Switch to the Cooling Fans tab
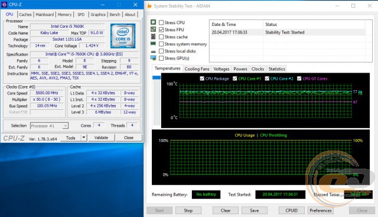378x217 pixels. tap(197, 69)
